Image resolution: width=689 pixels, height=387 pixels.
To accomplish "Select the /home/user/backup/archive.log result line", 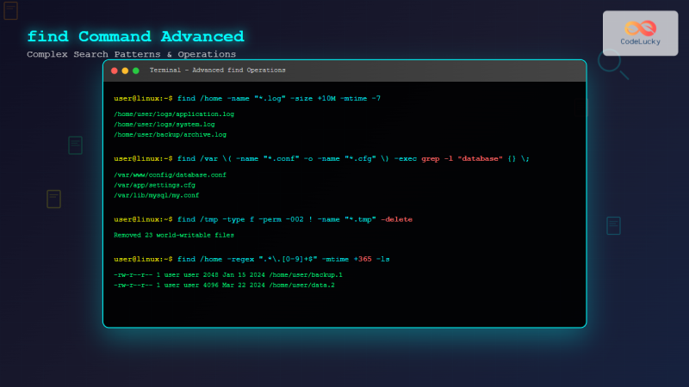I will click(x=170, y=135).
